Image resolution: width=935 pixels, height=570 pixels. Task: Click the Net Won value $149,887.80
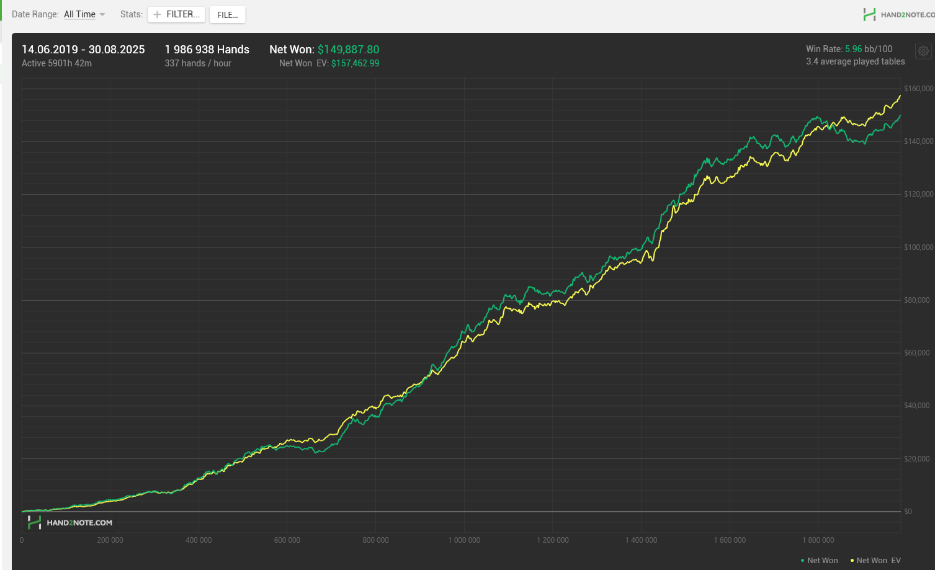(348, 50)
